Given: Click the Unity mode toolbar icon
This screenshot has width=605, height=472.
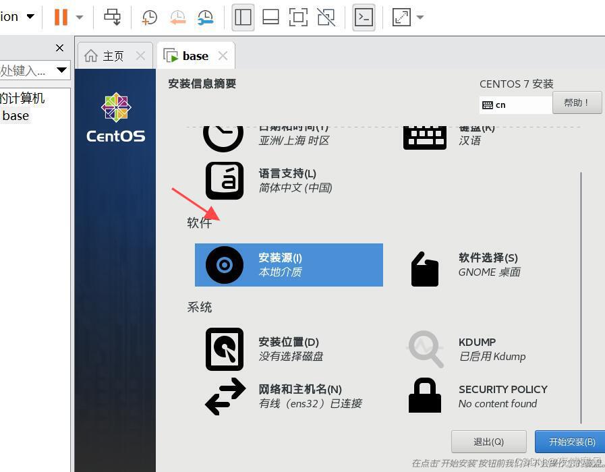Looking at the screenshot, I should point(326,17).
